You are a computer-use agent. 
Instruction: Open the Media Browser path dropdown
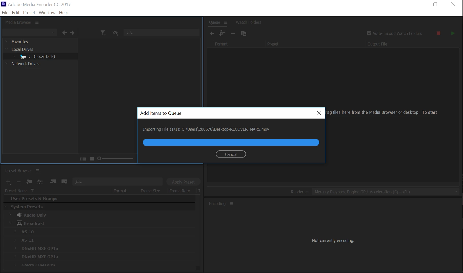[x=29, y=33]
